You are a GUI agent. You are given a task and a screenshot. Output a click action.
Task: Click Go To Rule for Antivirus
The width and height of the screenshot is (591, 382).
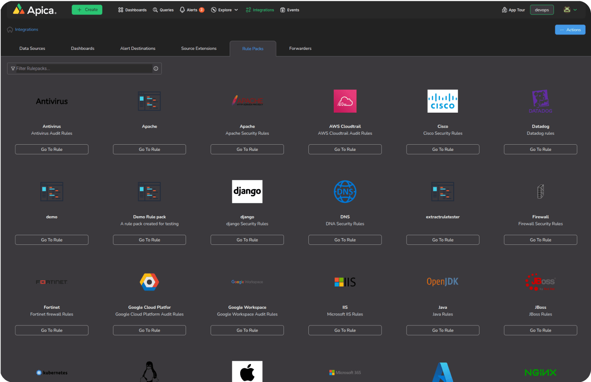coord(52,149)
